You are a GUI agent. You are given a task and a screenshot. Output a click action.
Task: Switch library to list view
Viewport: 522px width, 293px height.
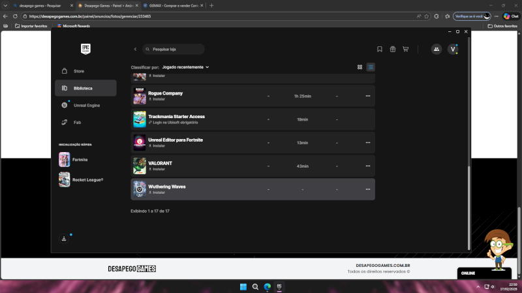(x=371, y=67)
